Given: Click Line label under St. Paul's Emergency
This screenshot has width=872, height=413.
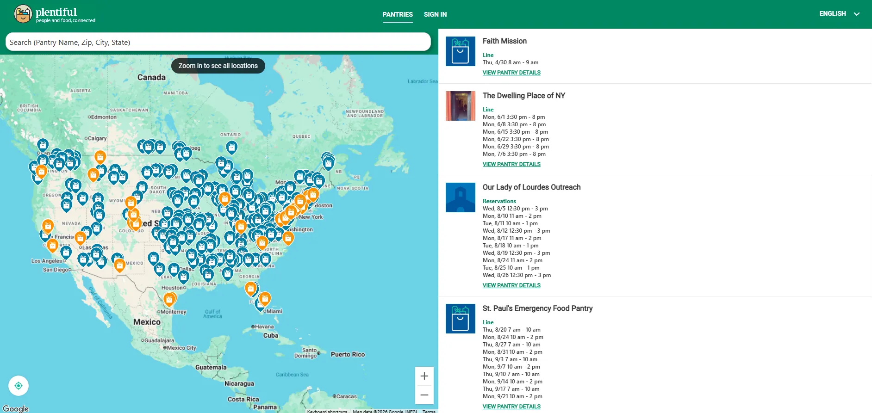Looking at the screenshot, I should pyautogui.click(x=488, y=322).
